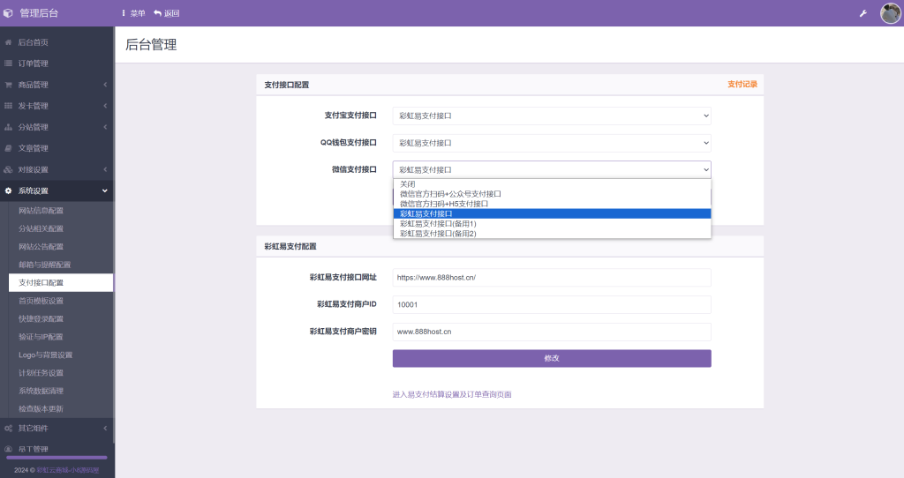Screen dimensions: 904x478
Task: Click the grid icon beside 发卡管理
Action: [x=8, y=106]
